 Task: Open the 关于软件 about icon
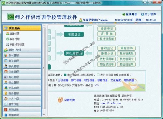coord(142,14)
